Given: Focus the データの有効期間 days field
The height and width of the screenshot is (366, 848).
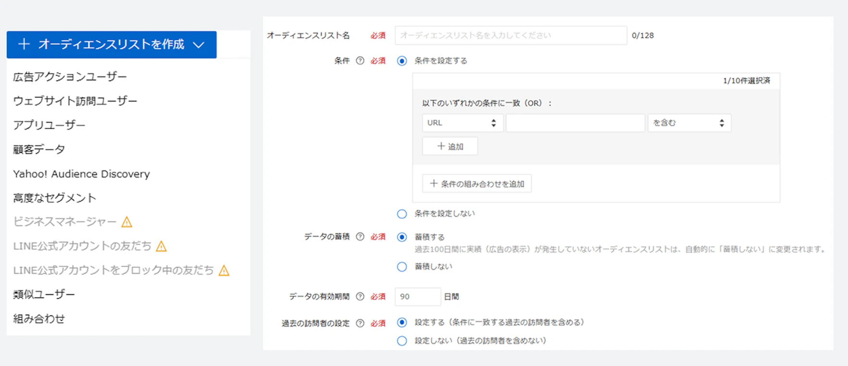Looking at the screenshot, I should pos(418,297).
